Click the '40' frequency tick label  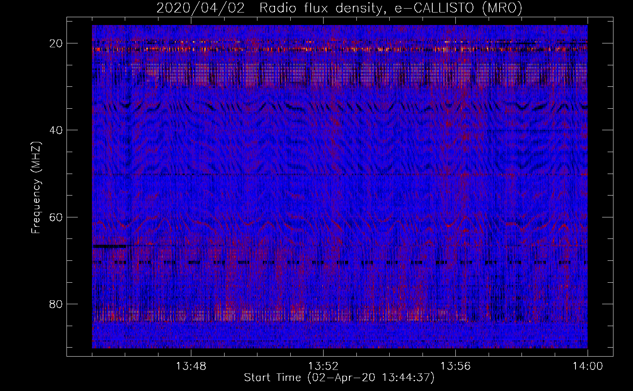(56, 130)
